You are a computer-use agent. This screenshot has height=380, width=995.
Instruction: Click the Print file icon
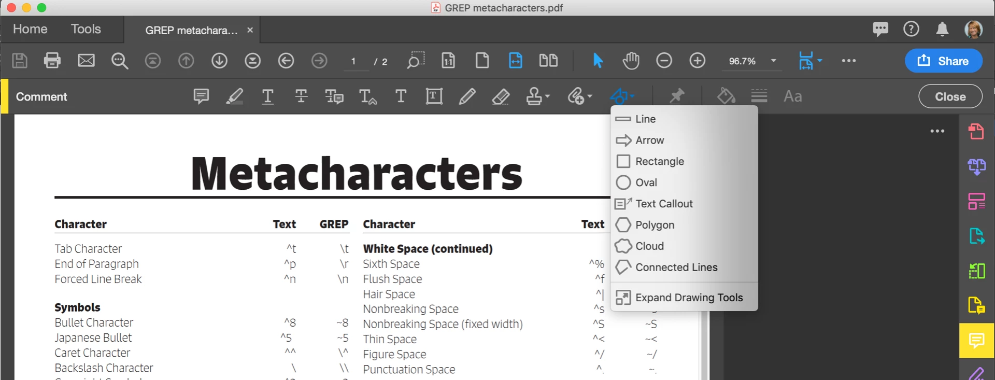pos(52,61)
